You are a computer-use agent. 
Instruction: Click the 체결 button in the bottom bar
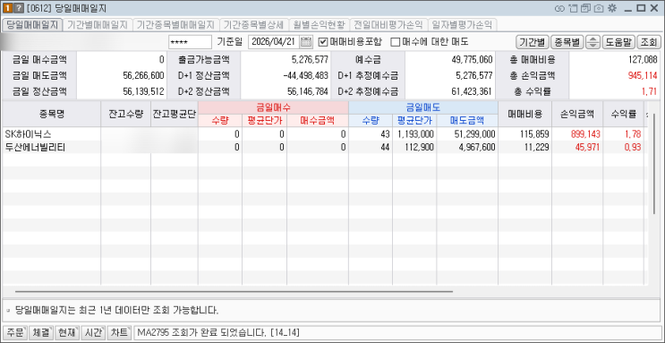tap(41, 332)
